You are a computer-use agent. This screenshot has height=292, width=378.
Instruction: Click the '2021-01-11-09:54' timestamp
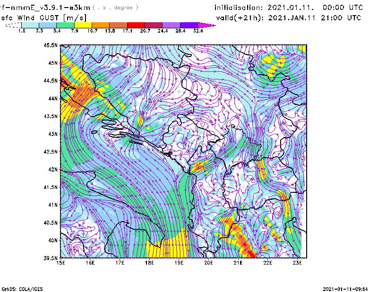(345, 289)
